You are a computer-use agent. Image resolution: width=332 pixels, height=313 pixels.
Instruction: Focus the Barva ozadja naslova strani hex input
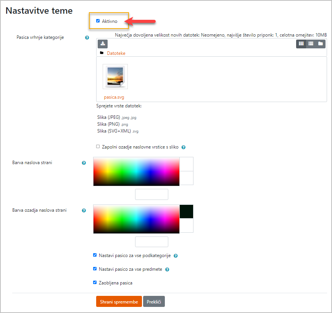pyautogui.click(x=151, y=242)
